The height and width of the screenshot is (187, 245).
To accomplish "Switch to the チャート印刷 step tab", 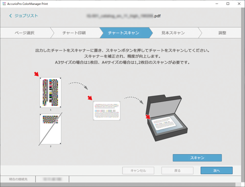I will click(x=74, y=33).
